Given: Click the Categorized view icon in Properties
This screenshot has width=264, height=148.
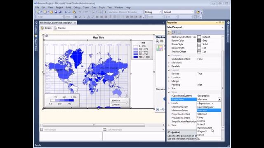Looking at the screenshot, I should pos(169,32).
